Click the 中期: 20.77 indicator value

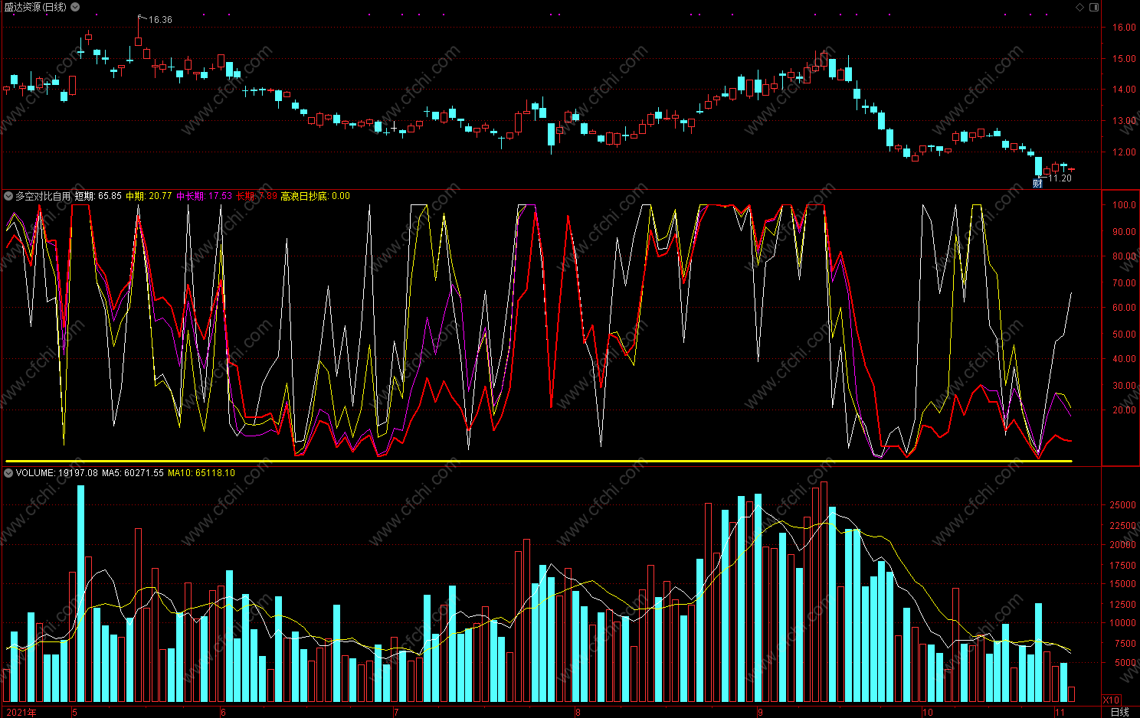[x=149, y=196]
